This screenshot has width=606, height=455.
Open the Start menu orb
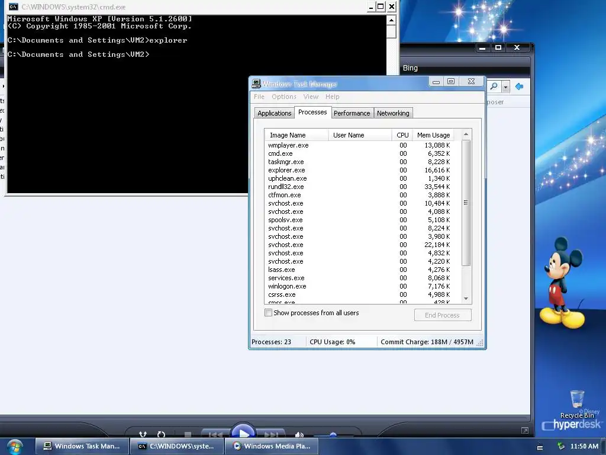click(x=14, y=447)
